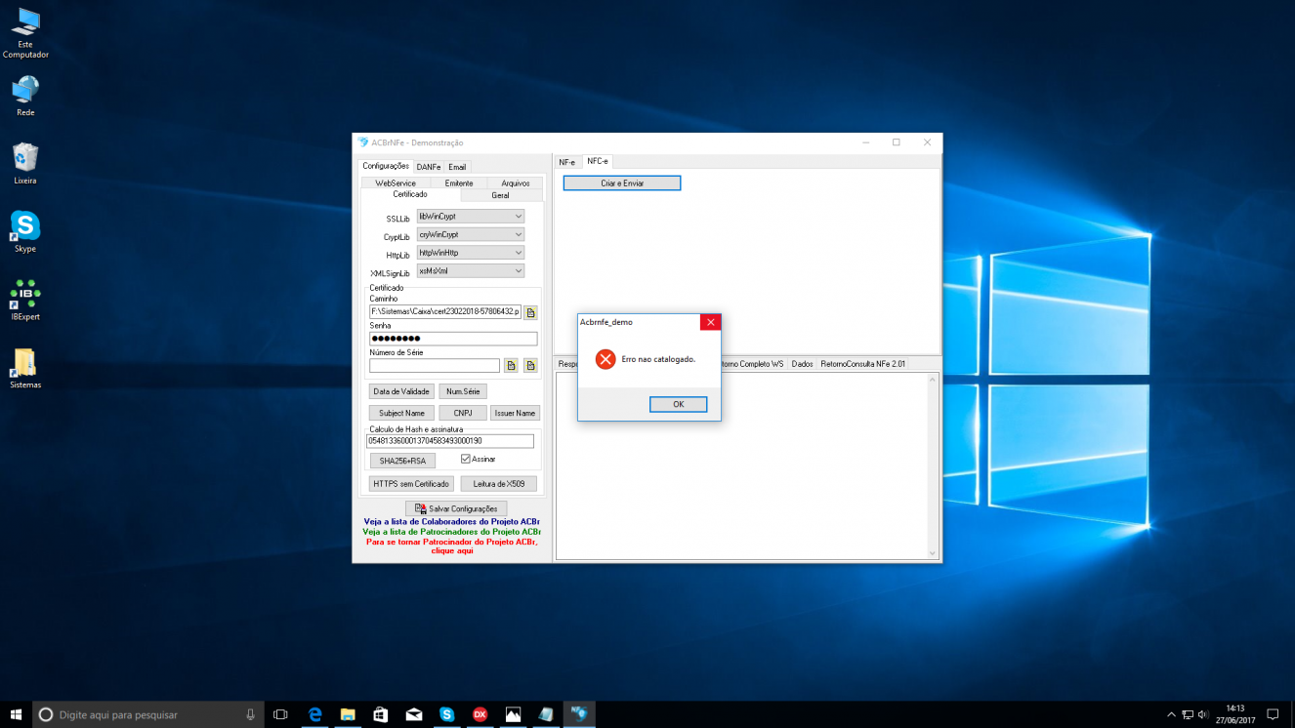The height and width of the screenshot is (728, 1295).
Task: Click the Num.Série button
Action: tap(463, 391)
